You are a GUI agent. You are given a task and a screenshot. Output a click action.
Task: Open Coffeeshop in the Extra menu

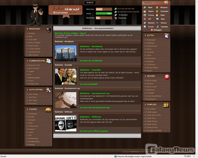tap(151, 65)
